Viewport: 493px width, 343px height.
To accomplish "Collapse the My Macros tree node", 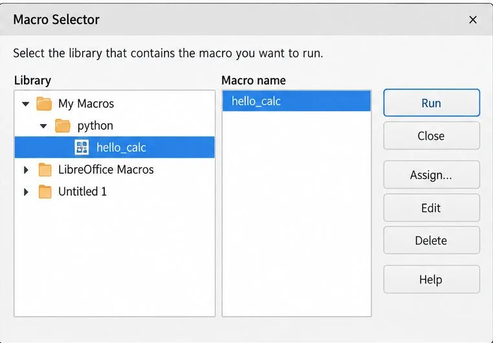I will [x=26, y=103].
